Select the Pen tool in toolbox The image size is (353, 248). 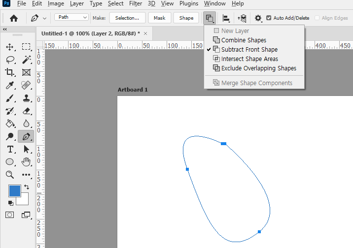[26, 136]
